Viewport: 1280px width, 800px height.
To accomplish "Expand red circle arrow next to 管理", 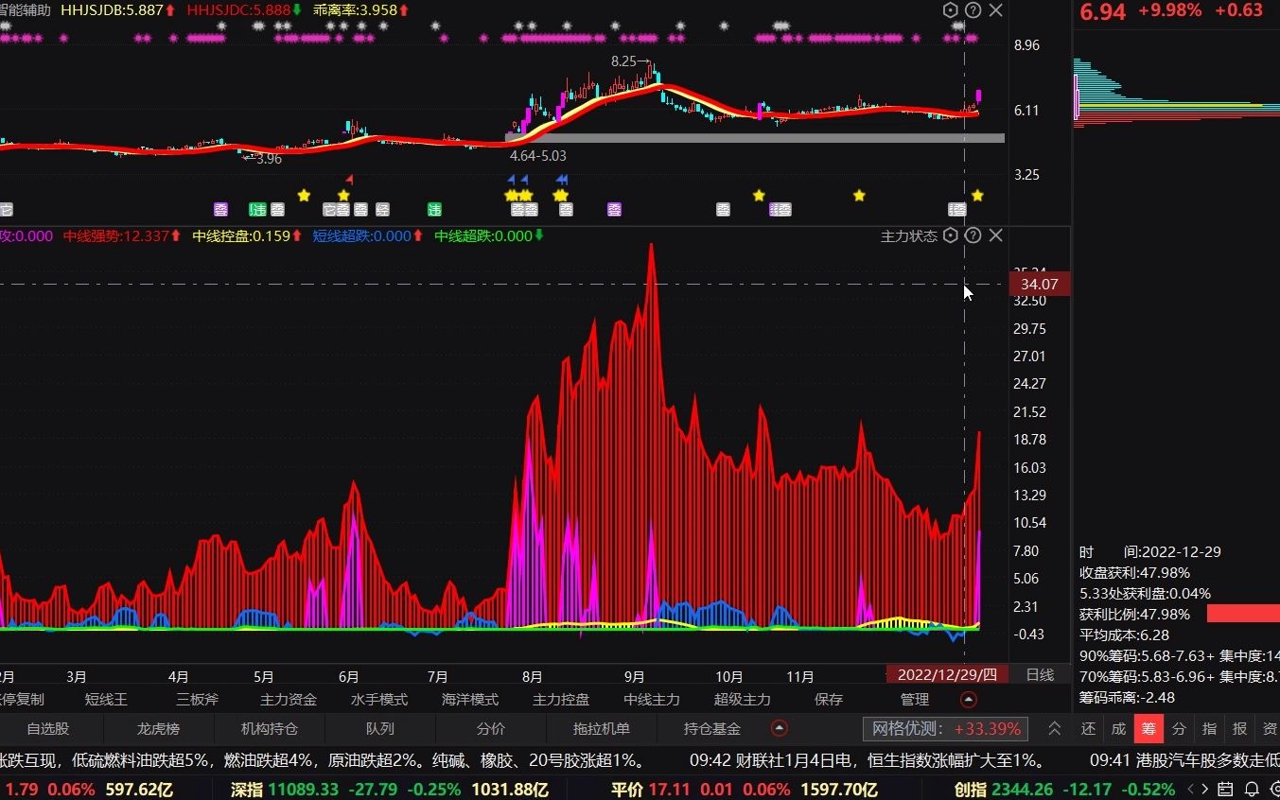I will (969, 700).
